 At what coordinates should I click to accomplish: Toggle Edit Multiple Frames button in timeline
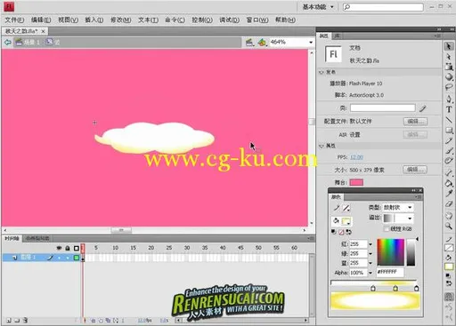(x=108, y=321)
